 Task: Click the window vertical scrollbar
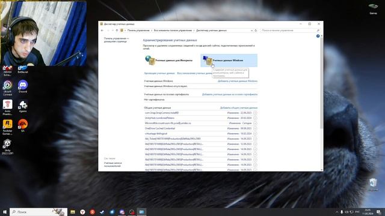coord(321,83)
